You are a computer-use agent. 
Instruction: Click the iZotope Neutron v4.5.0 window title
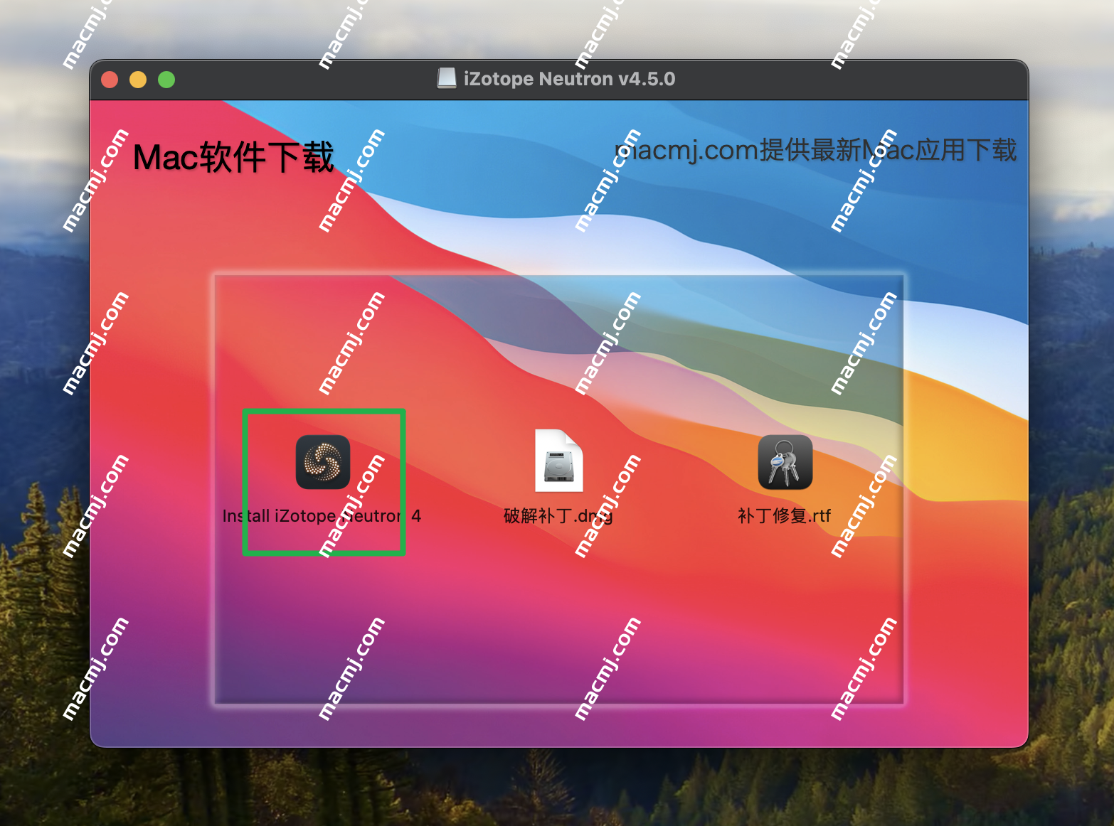coord(569,79)
